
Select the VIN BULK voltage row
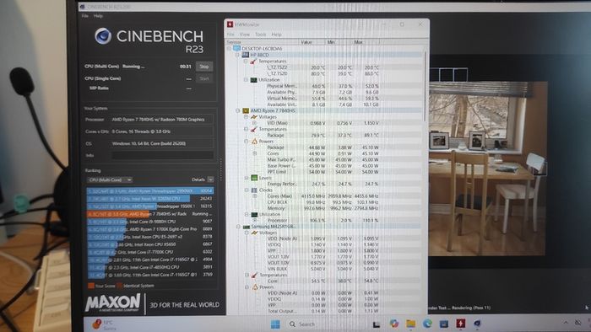(324, 269)
